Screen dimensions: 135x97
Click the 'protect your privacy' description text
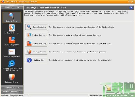click(x=77, y=52)
